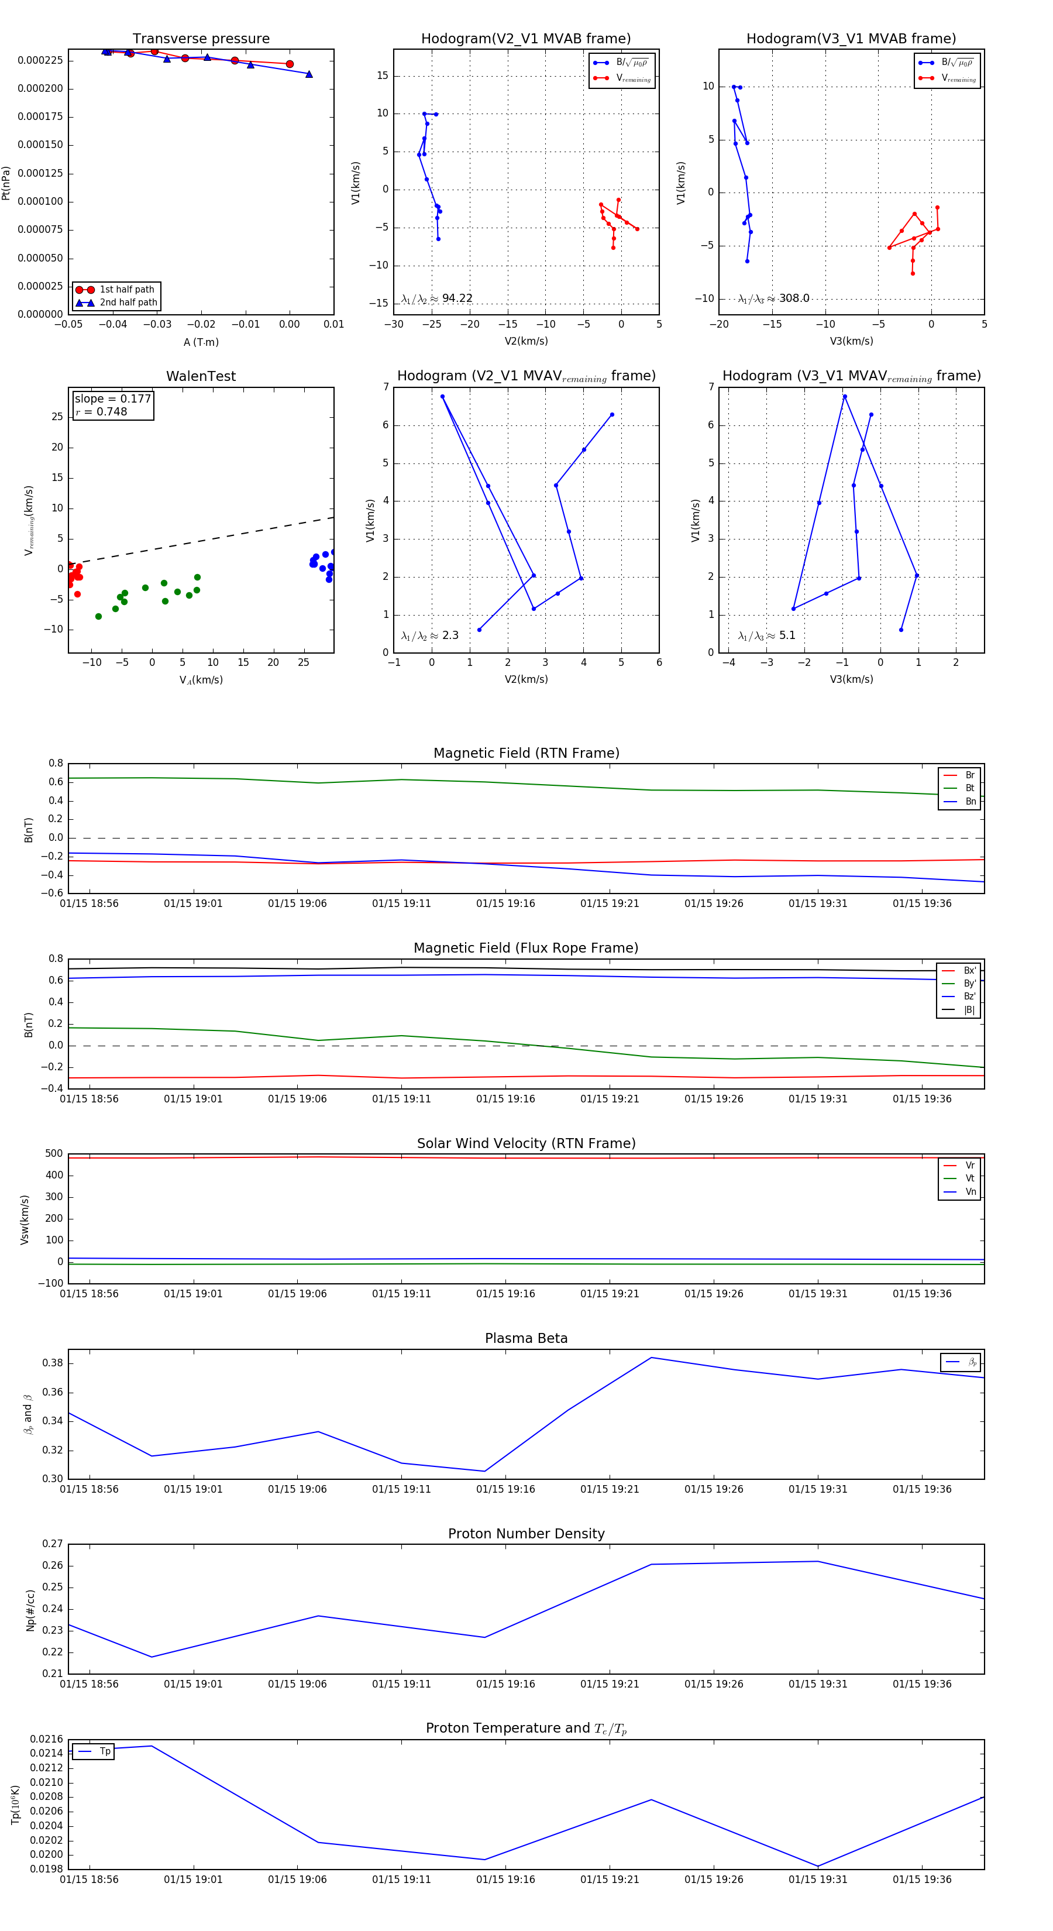The image size is (1053, 1931).
Task: Click the "Solar Wind Velocity (RTN Frame)" title
Action: click(x=526, y=1143)
